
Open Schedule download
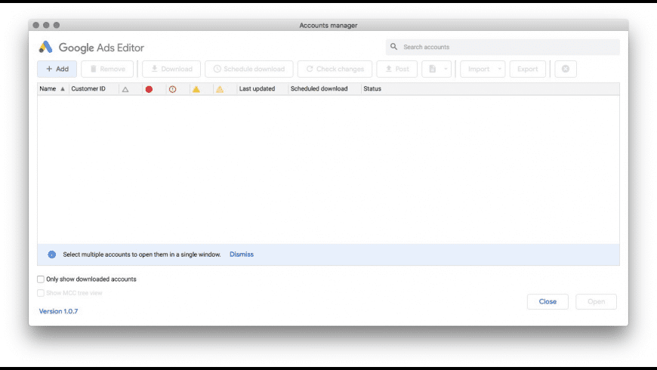tap(249, 69)
